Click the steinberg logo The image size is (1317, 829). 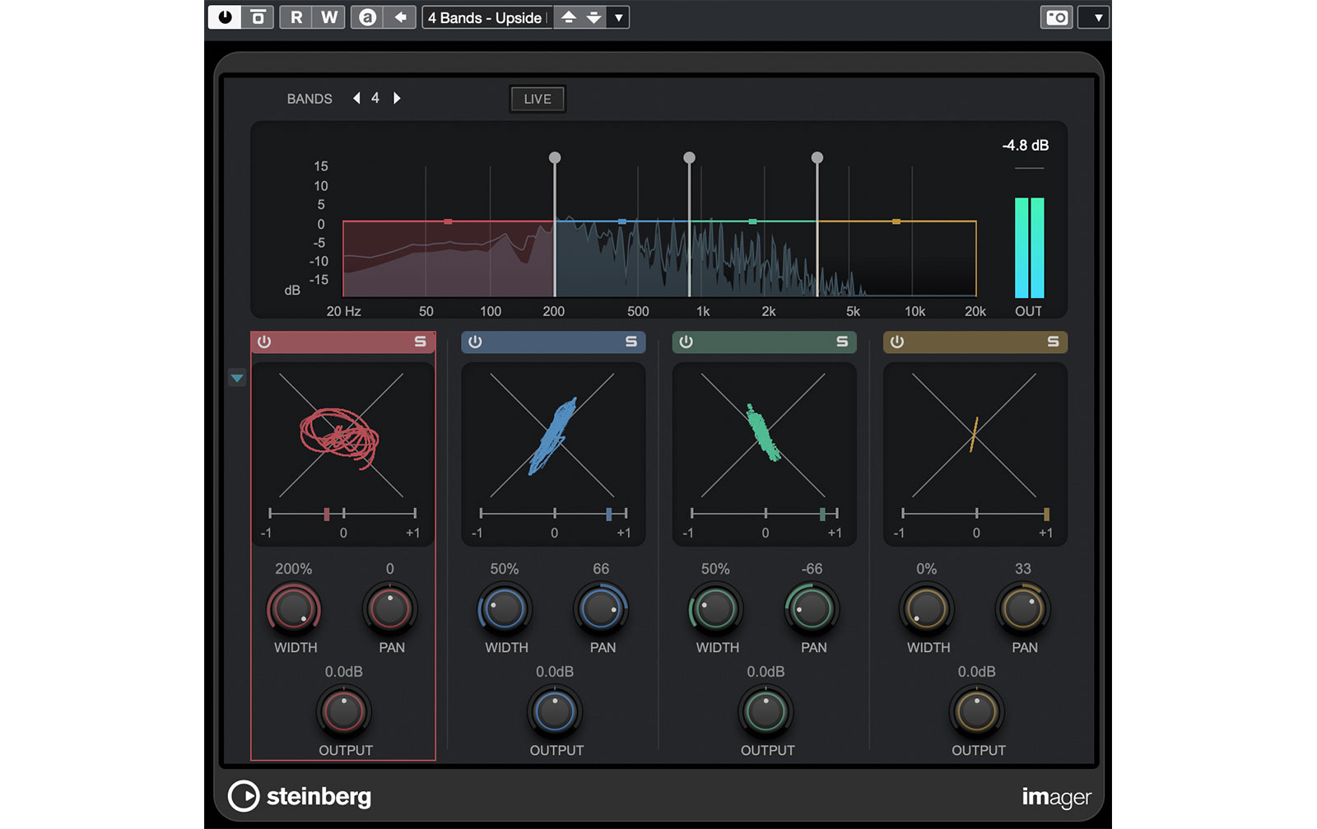(300, 796)
